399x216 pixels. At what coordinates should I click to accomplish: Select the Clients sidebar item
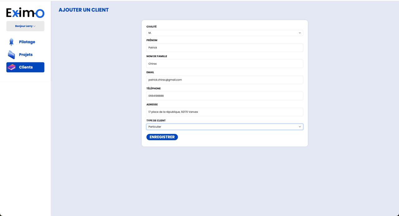point(25,67)
